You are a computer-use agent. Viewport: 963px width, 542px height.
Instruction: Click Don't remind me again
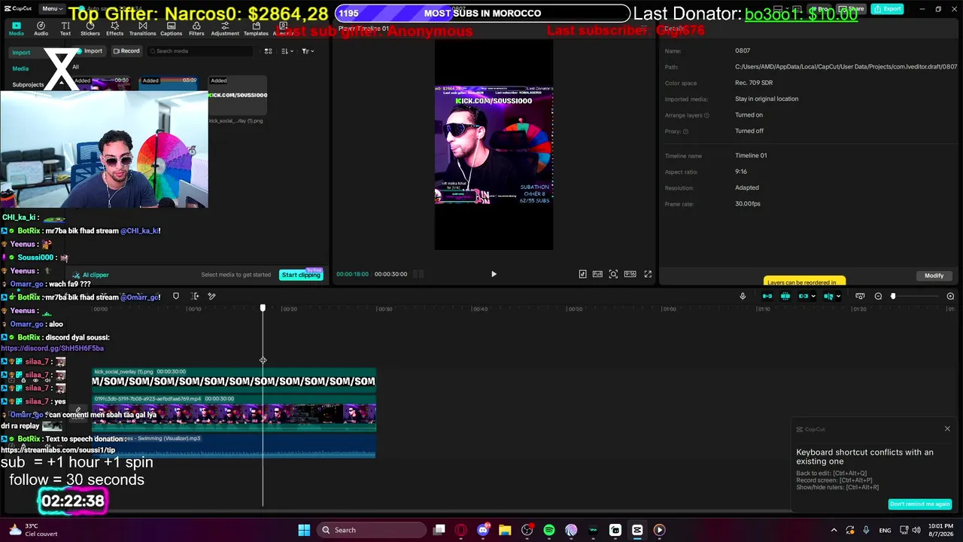(920, 504)
